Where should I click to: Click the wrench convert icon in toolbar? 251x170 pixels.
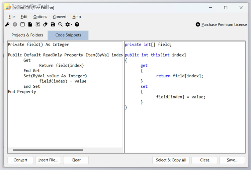[x=7, y=24]
